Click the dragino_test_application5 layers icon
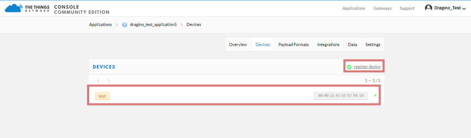Screen dimensions: 471x138 coord(125,25)
